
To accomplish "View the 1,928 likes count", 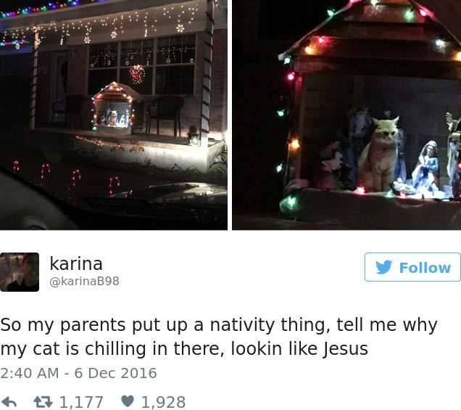I will 164,402.
